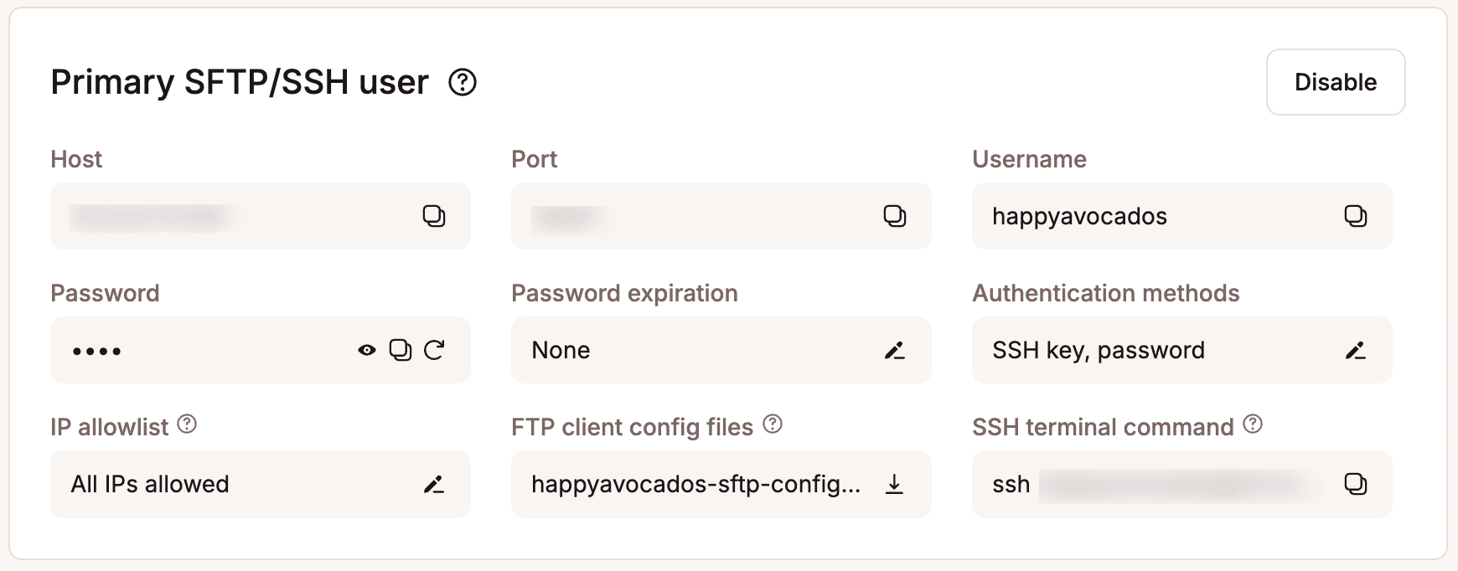Click the Host input field
1458x571 pixels.
pos(209,216)
